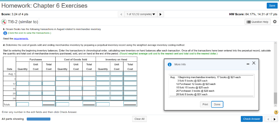Viewport: 279px width, 123px height.
Task: Click the scroll down arrow of question pane
Action: (x=276, y=106)
